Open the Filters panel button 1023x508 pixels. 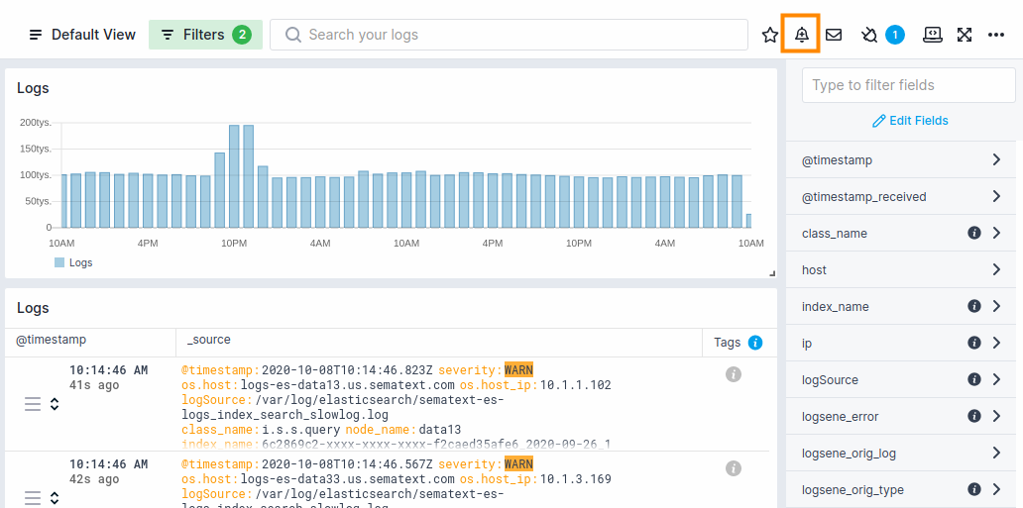click(205, 35)
